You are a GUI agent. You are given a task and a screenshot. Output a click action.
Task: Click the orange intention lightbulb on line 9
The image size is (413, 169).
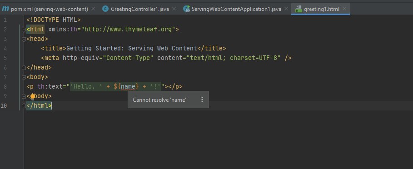click(x=33, y=97)
